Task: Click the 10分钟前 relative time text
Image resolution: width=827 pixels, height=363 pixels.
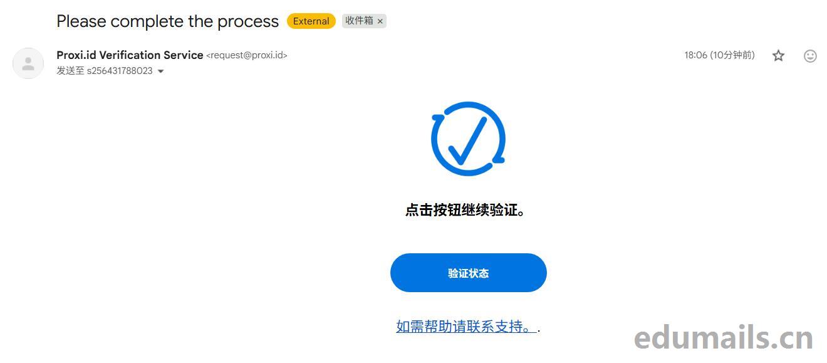Action: 732,55
